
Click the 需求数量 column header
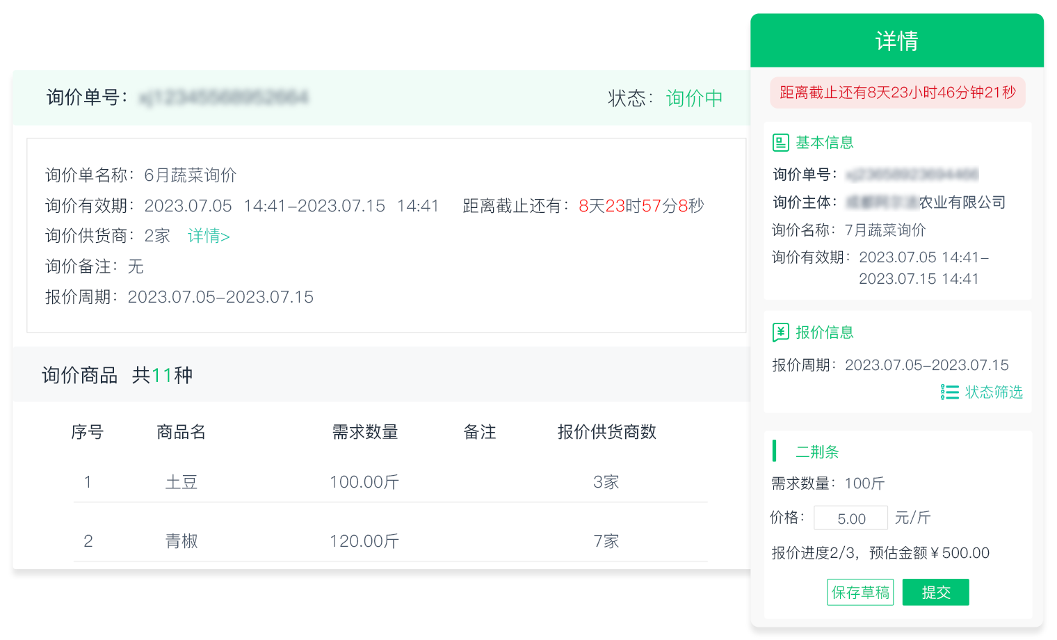pos(365,432)
